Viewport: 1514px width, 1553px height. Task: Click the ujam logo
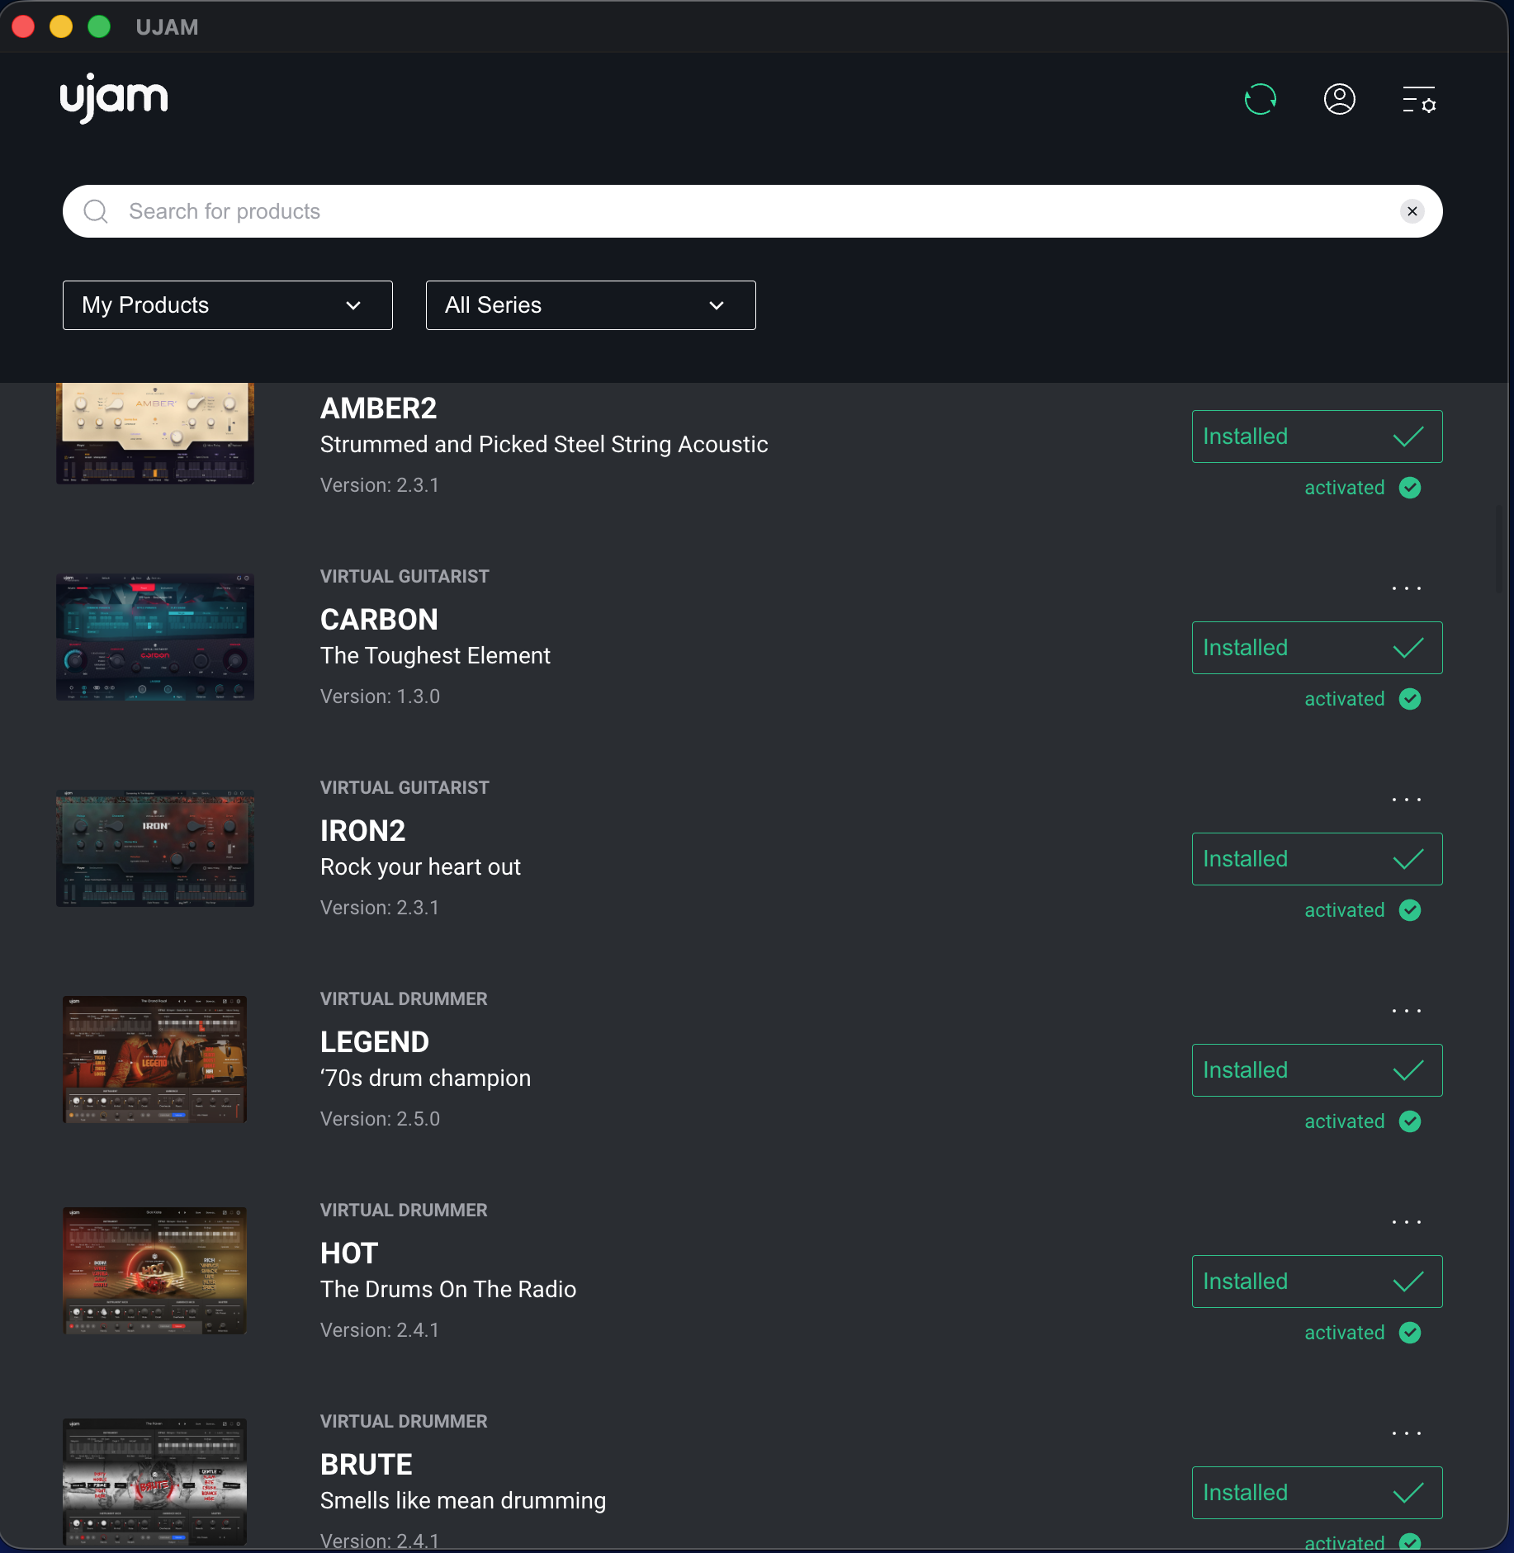(114, 97)
